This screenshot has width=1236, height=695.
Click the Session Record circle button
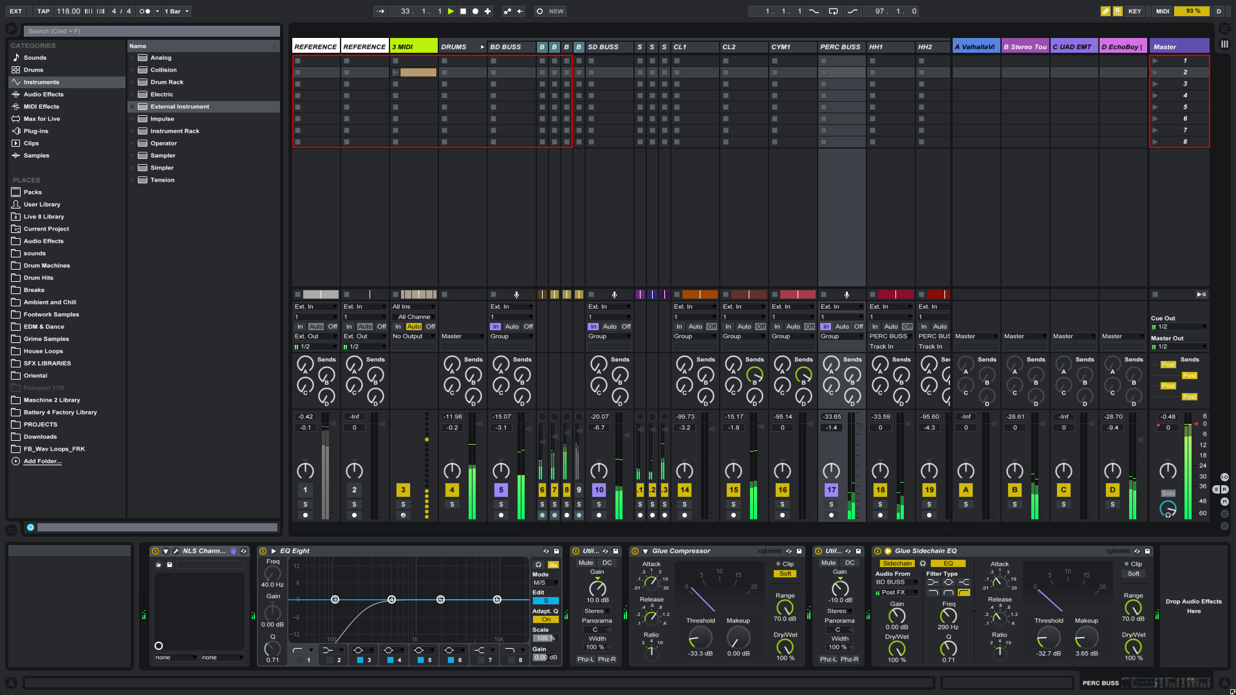[x=539, y=11]
